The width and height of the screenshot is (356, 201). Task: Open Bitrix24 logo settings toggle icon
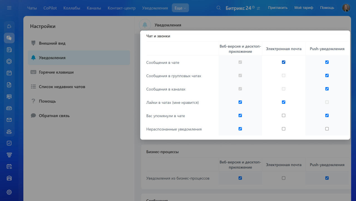258,8
